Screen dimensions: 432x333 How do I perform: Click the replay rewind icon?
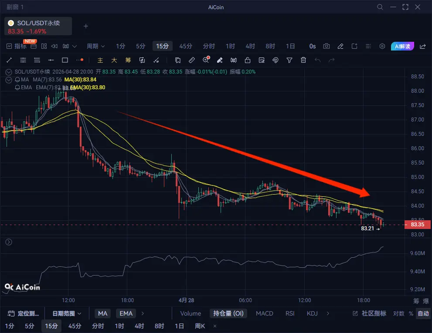click(x=54, y=46)
